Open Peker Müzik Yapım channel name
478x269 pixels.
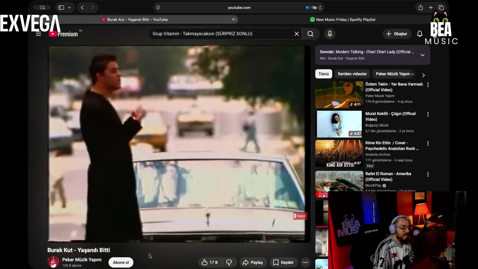(x=82, y=260)
